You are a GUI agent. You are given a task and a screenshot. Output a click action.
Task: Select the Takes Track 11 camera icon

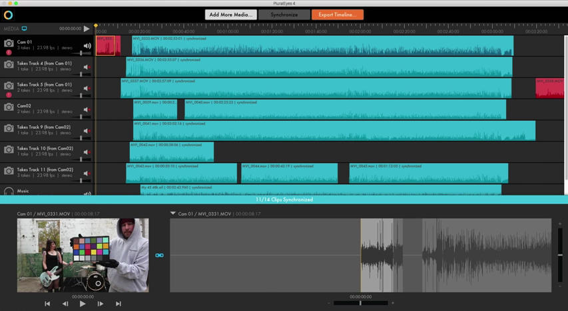tap(9, 171)
